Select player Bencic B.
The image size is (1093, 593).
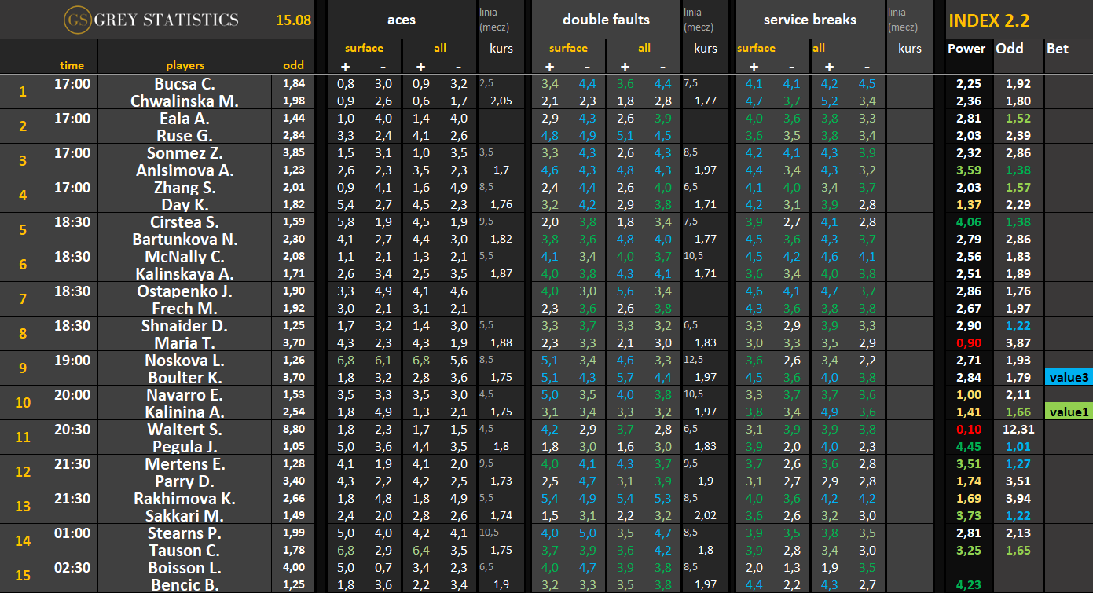click(185, 585)
